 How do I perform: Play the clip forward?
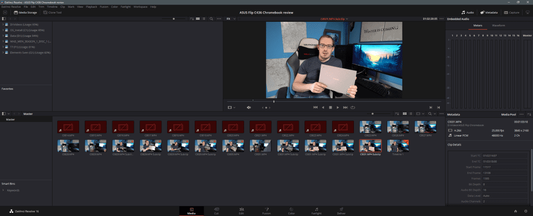[x=337, y=107]
